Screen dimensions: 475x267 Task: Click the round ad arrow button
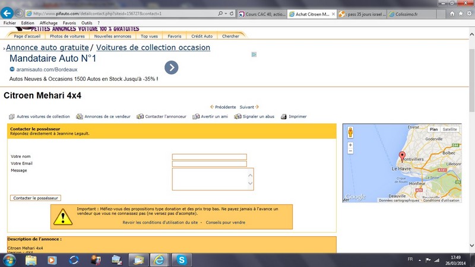172,68
